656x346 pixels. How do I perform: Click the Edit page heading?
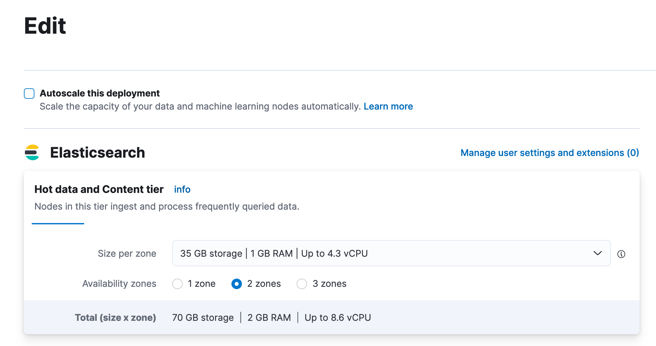pyautogui.click(x=45, y=26)
